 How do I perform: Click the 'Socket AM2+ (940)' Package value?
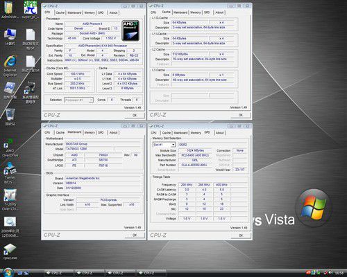[x=92, y=33]
